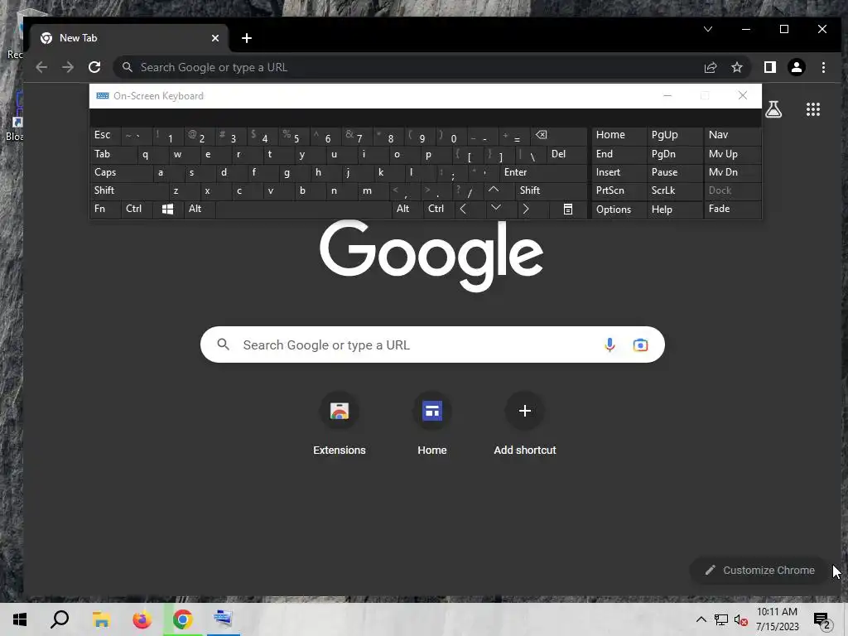Toggle the Caps key on the On-Screen Keyboard
Screen dimensions: 848x636
(x=121, y=172)
